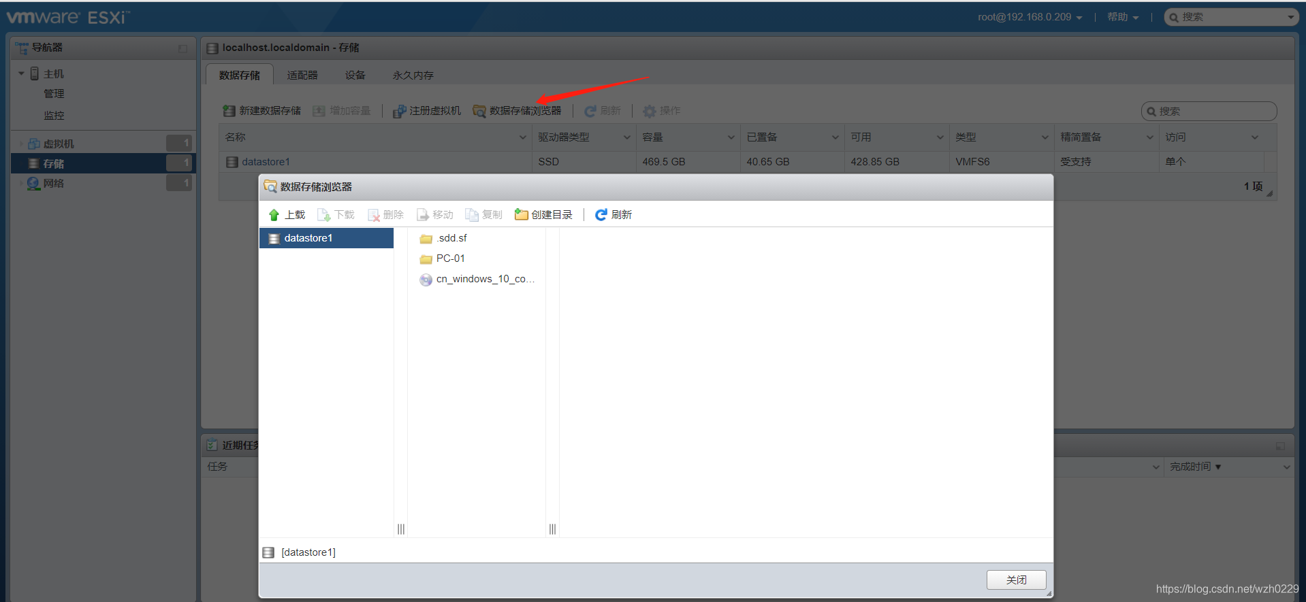This screenshot has height=602, width=1306.
Task: Click the [datastore1] path bar
Action: pos(656,552)
